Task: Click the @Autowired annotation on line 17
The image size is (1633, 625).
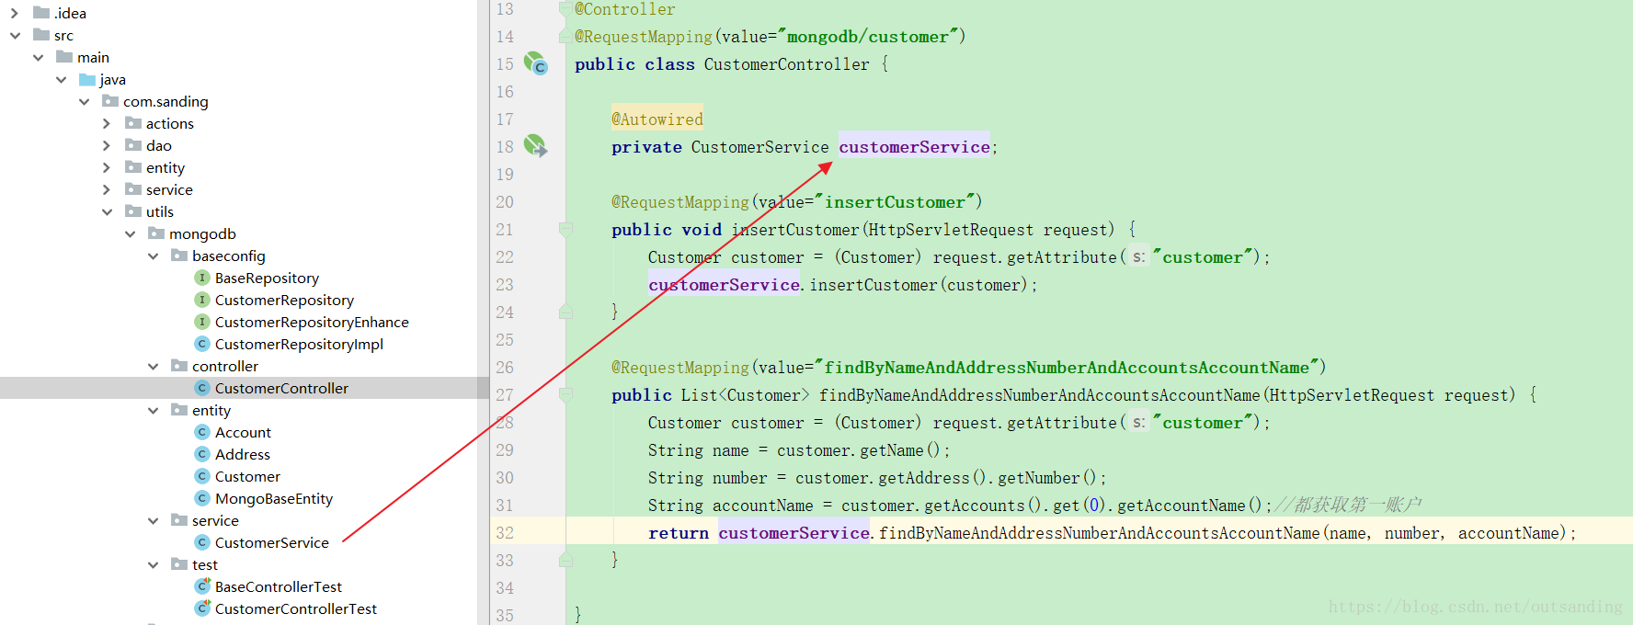Action: point(657,119)
